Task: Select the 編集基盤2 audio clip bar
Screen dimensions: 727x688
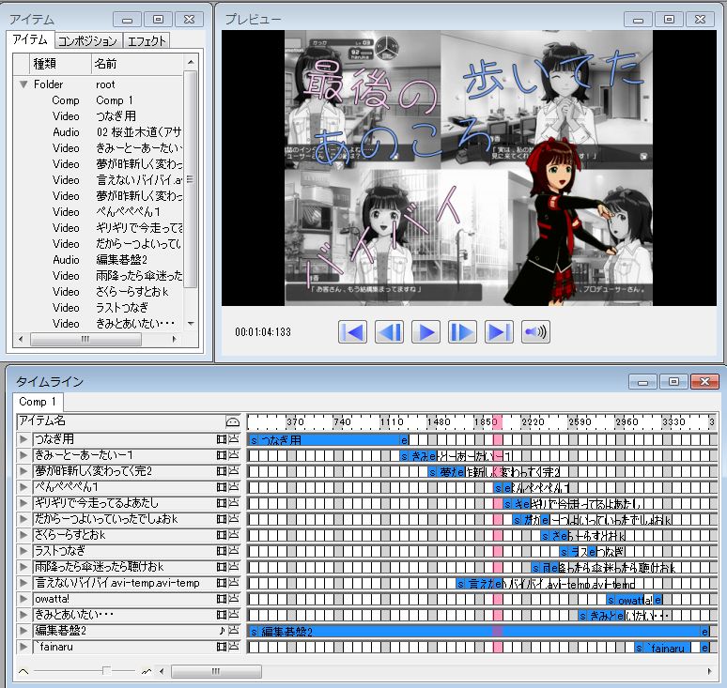Action: pos(479,631)
